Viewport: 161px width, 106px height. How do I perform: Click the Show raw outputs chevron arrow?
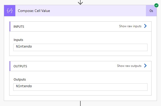pos(145,66)
